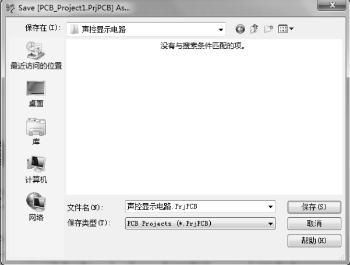Open the view menu icon
The height and width of the screenshot is (265, 350).
coord(283,29)
